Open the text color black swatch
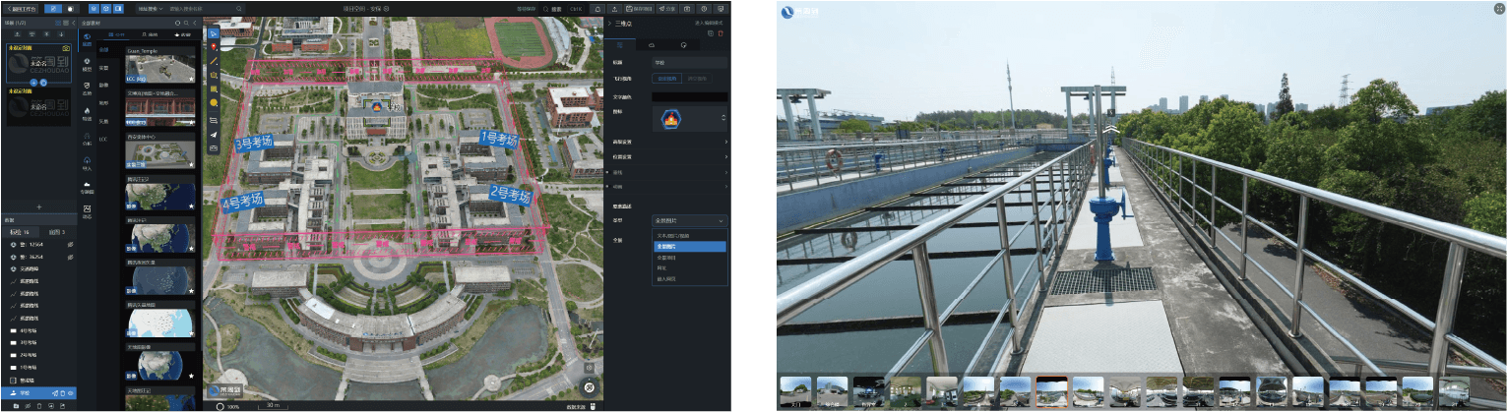Viewport: 1507px width, 412px height. coord(690,96)
